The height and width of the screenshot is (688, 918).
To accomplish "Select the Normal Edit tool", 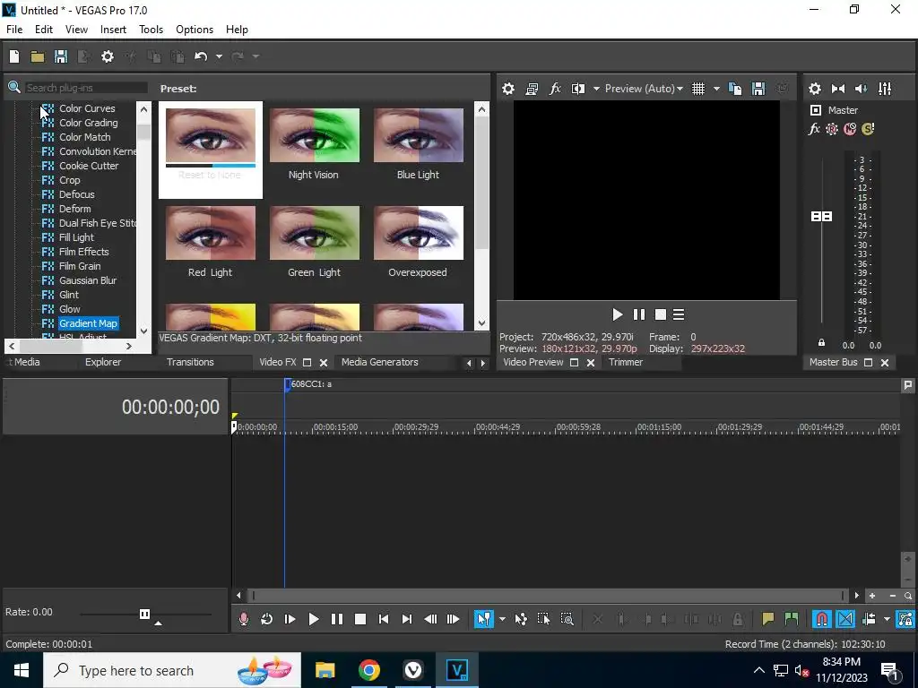I will (x=483, y=619).
